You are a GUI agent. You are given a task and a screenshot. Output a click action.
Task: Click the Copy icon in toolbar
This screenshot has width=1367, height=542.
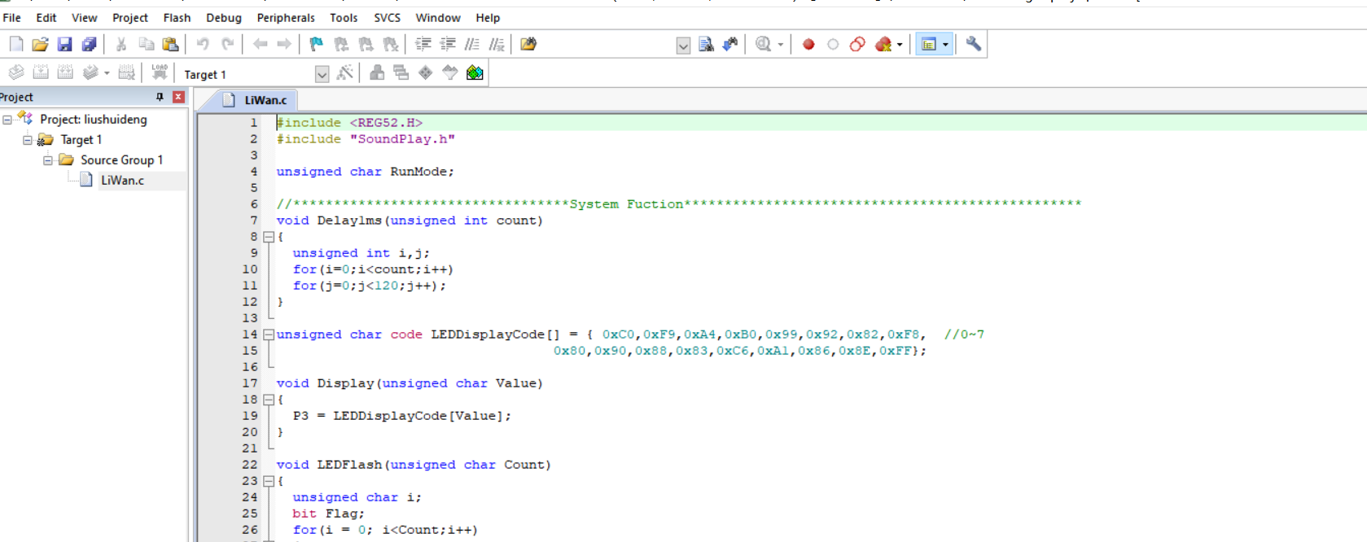(x=146, y=44)
